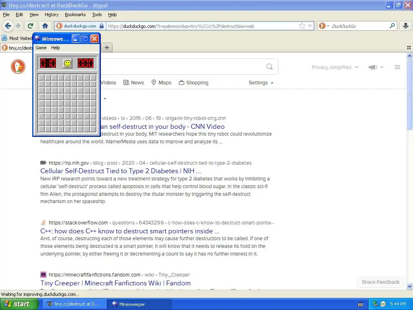Click the second system tray icon beside the clock
The width and height of the screenshot is (413, 310).
click(383, 304)
